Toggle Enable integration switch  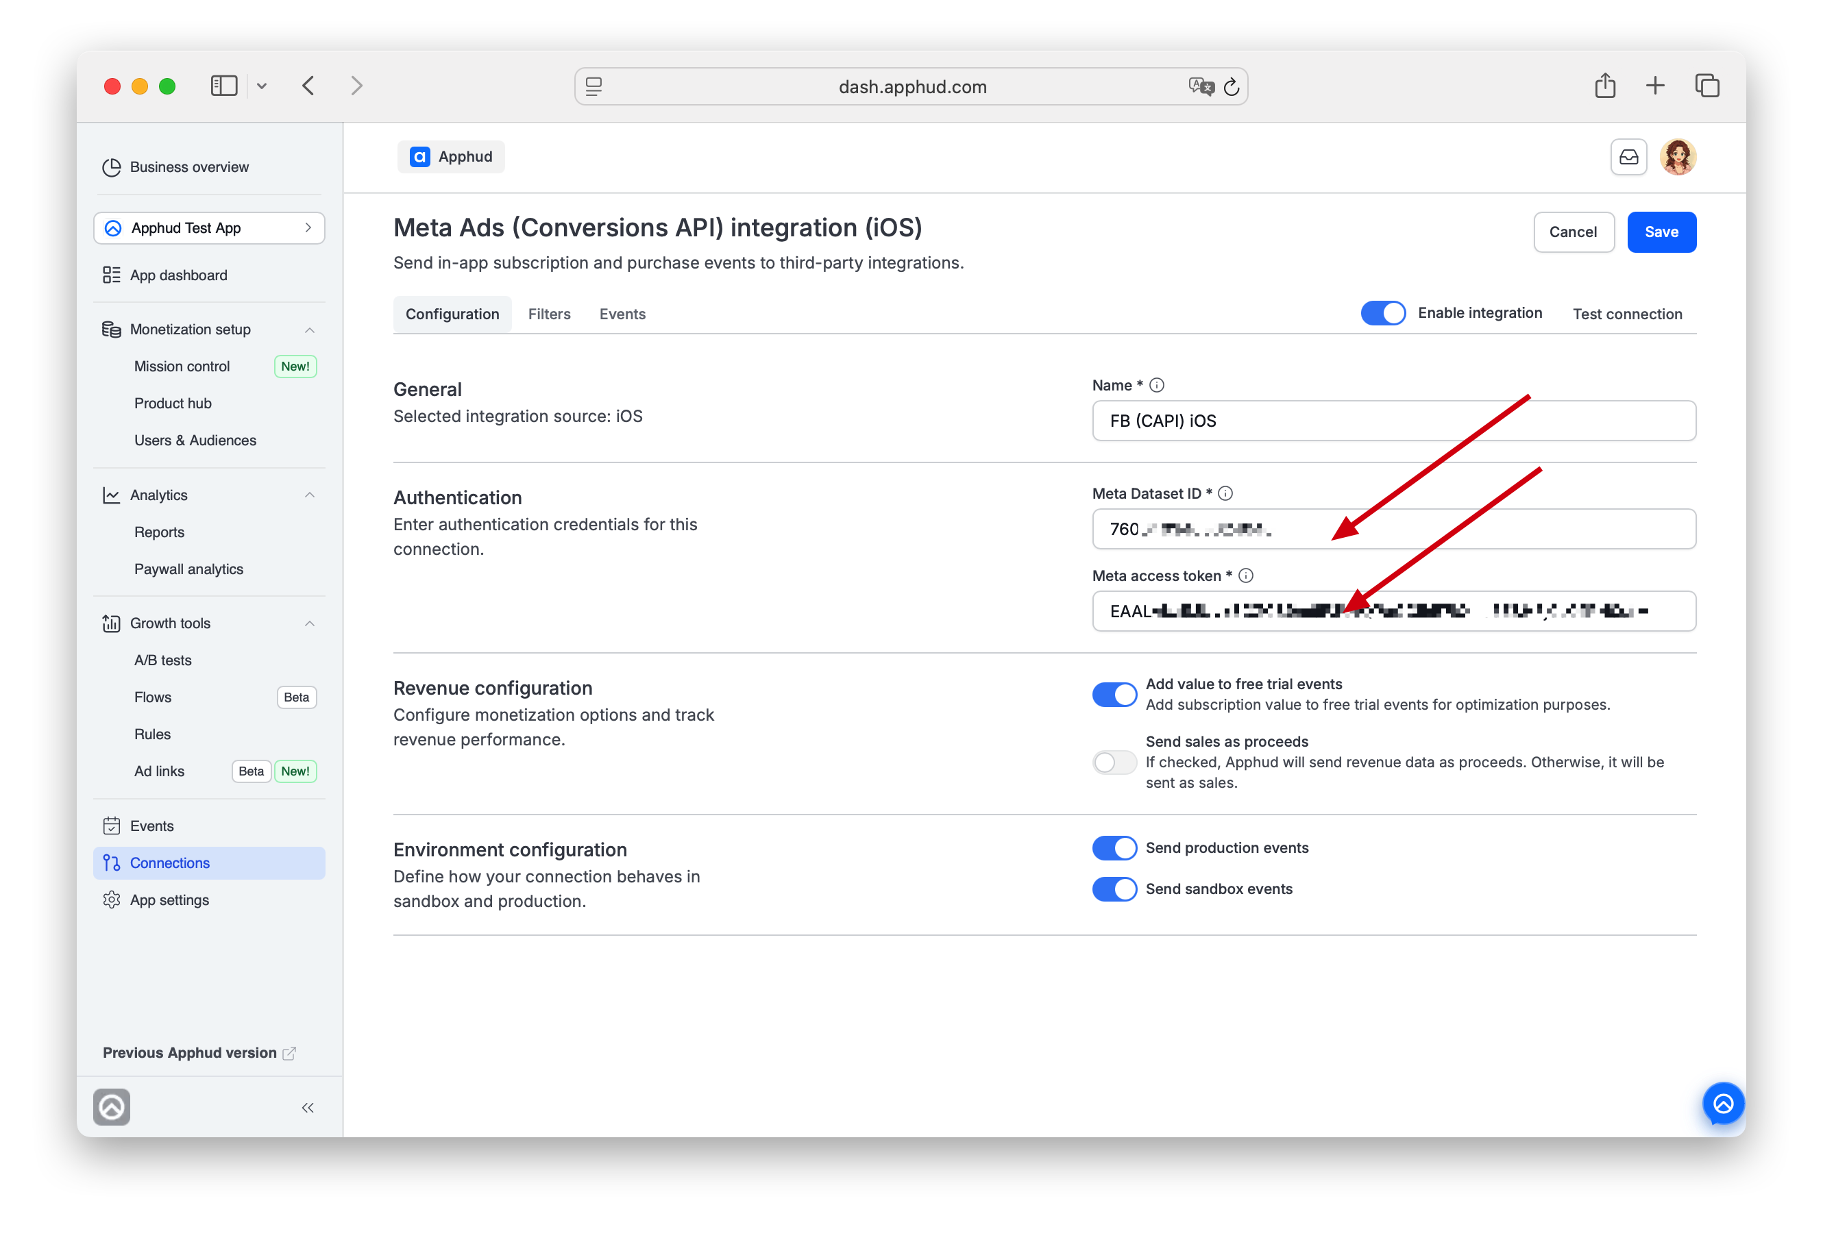coord(1383,313)
